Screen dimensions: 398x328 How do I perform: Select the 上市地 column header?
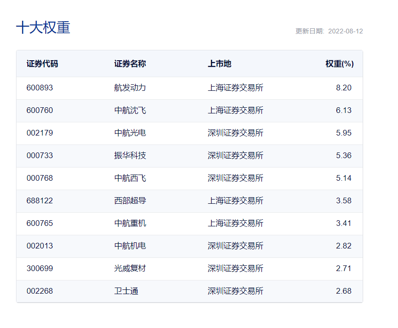coord(219,64)
